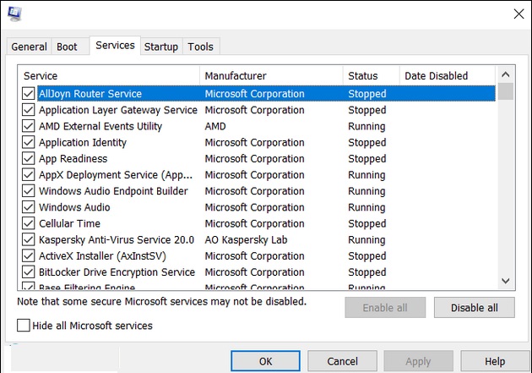Image resolution: width=532 pixels, height=373 pixels.
Task: Open the Tools tab
Action: [x=200, y=47]
